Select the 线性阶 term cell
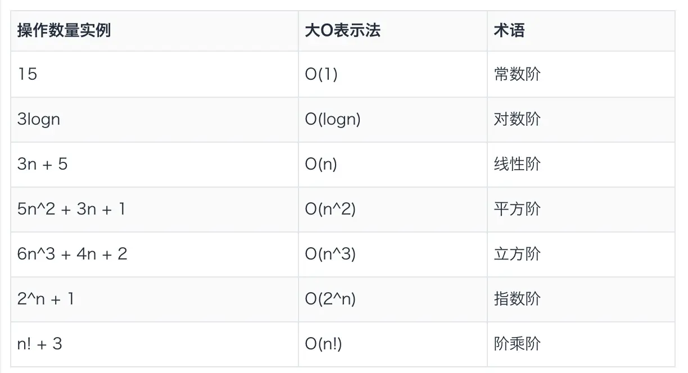The image size is (688, 373). (581, 165)
